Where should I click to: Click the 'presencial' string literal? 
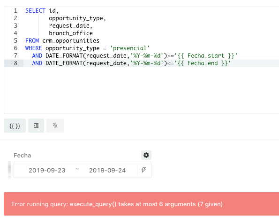coord(130,48)
